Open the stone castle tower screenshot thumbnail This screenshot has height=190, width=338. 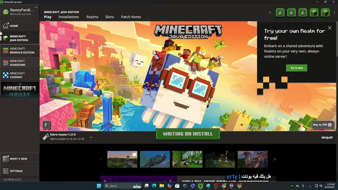point(253,159)
